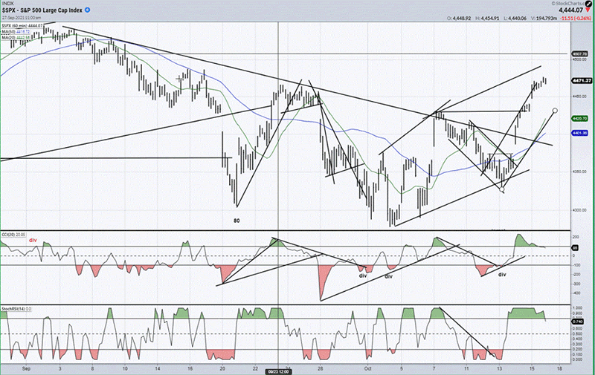Select the 80 text annotation under the low
The width and height of the screenshot is (595, 375).
click(x=237, y=221)
